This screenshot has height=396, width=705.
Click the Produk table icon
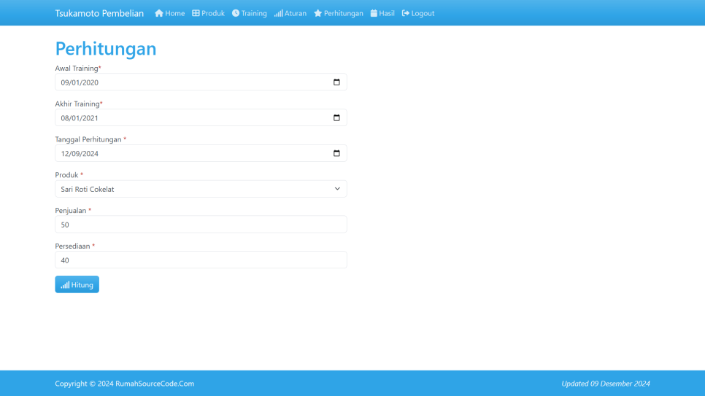click(x=196, y=13)
